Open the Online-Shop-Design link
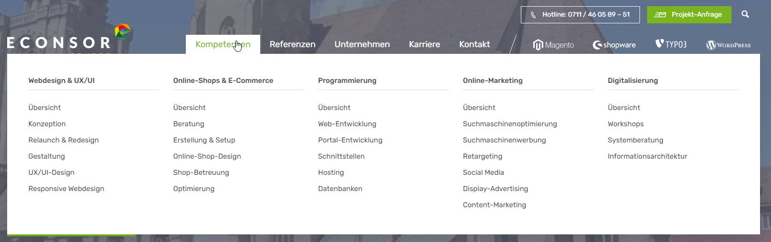Screen dimensions: 771x242 tap(207, 156)
